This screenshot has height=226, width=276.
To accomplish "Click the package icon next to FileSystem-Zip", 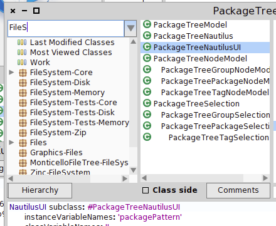I will 23,133.
